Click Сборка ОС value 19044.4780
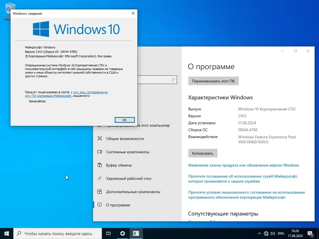This screenshot has width=319, height=239. tap(248, 130)
